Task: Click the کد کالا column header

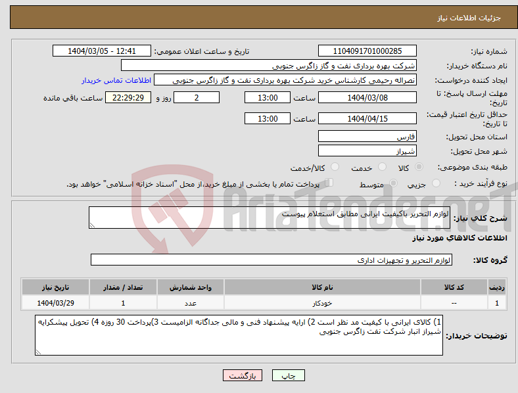Action: [x=454, y=287]
